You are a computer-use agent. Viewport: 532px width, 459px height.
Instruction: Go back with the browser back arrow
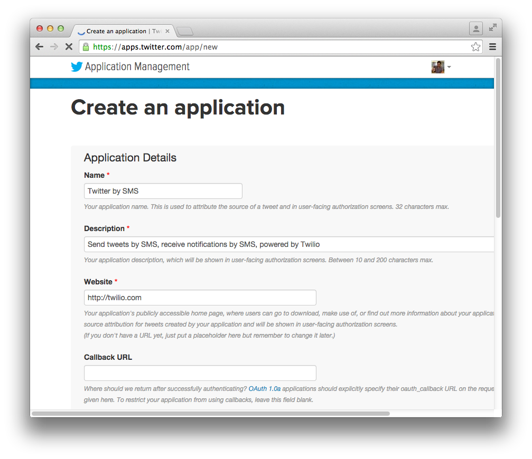[39, 47]
